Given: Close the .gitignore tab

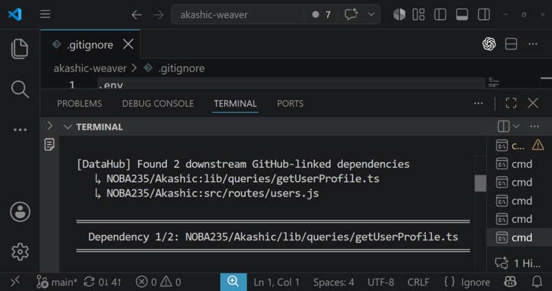Looking at the screenshot, I should (128, 45).
